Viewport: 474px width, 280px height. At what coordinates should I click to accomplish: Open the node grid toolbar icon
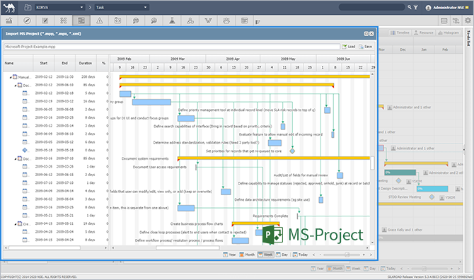click(63, 21)
